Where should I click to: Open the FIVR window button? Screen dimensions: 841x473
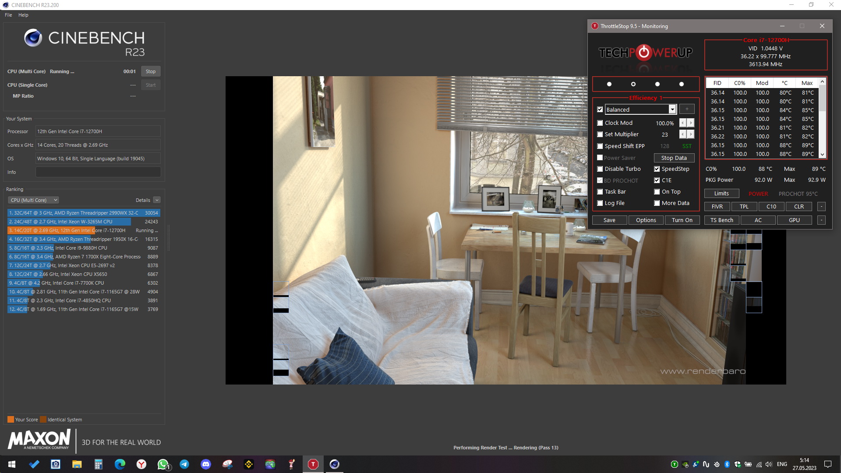tap(717, 207)
